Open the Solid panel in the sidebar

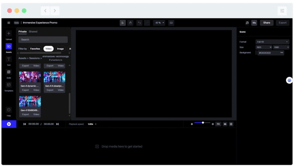[x=9, y=74]
